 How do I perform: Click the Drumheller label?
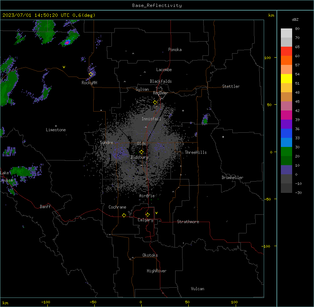click(x=232, y=178)
